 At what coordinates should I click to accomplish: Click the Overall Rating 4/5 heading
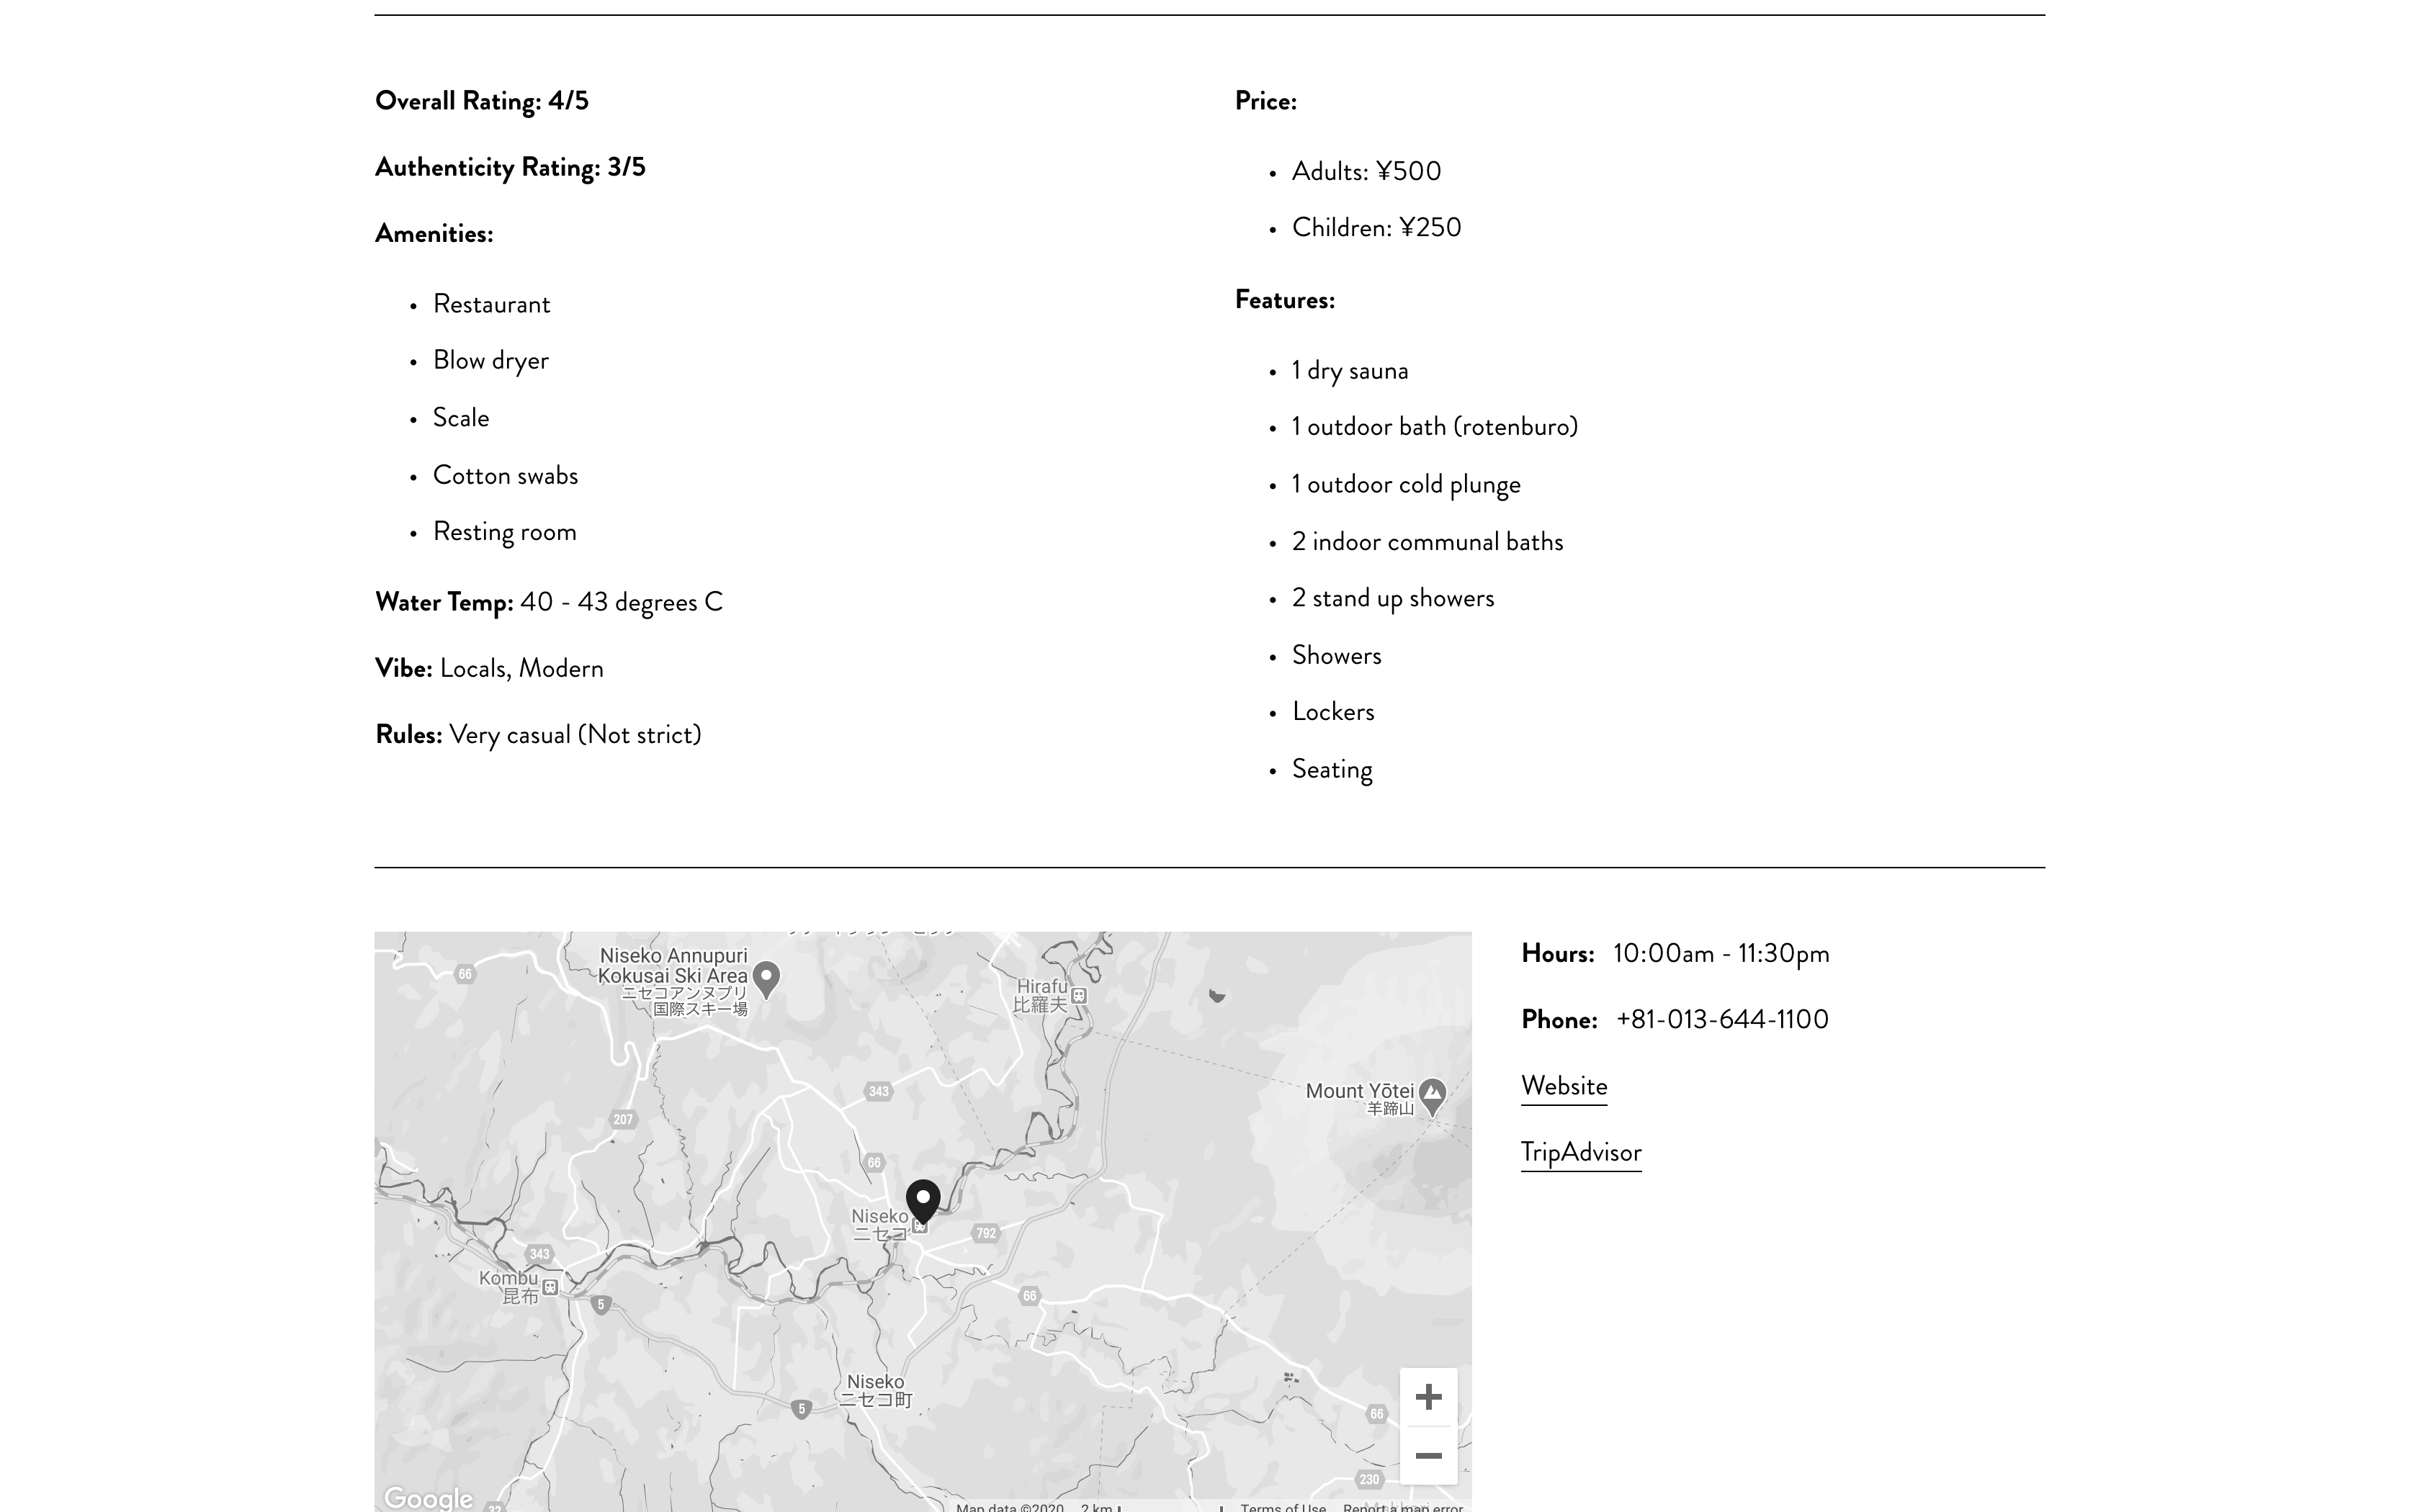coord(481,101)
